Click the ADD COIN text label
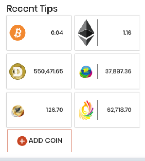Image resolution: width=145 pixels, height=161 pixels. coord(46,141)
